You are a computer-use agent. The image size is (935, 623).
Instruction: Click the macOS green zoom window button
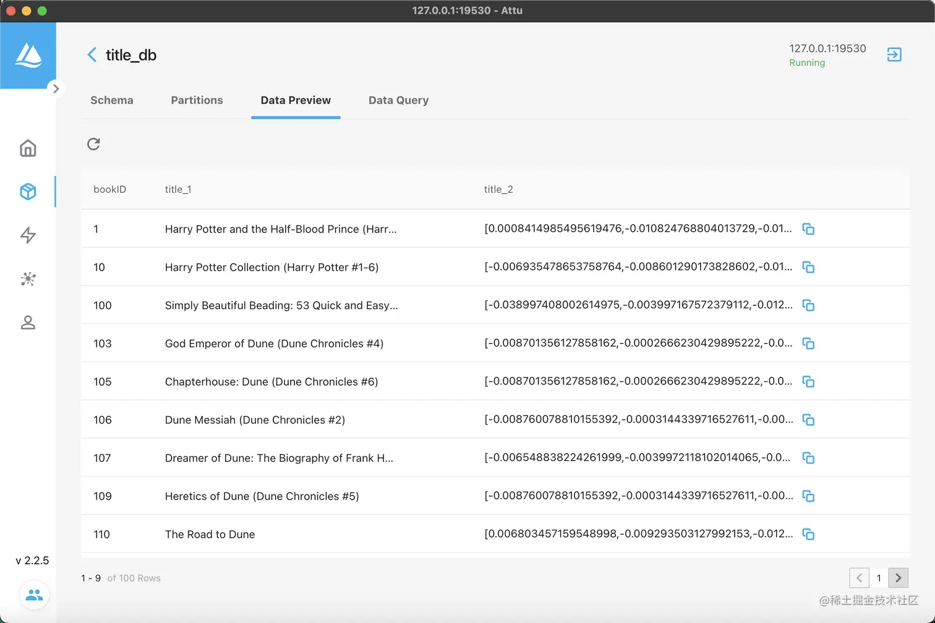(x=42, y=11)
